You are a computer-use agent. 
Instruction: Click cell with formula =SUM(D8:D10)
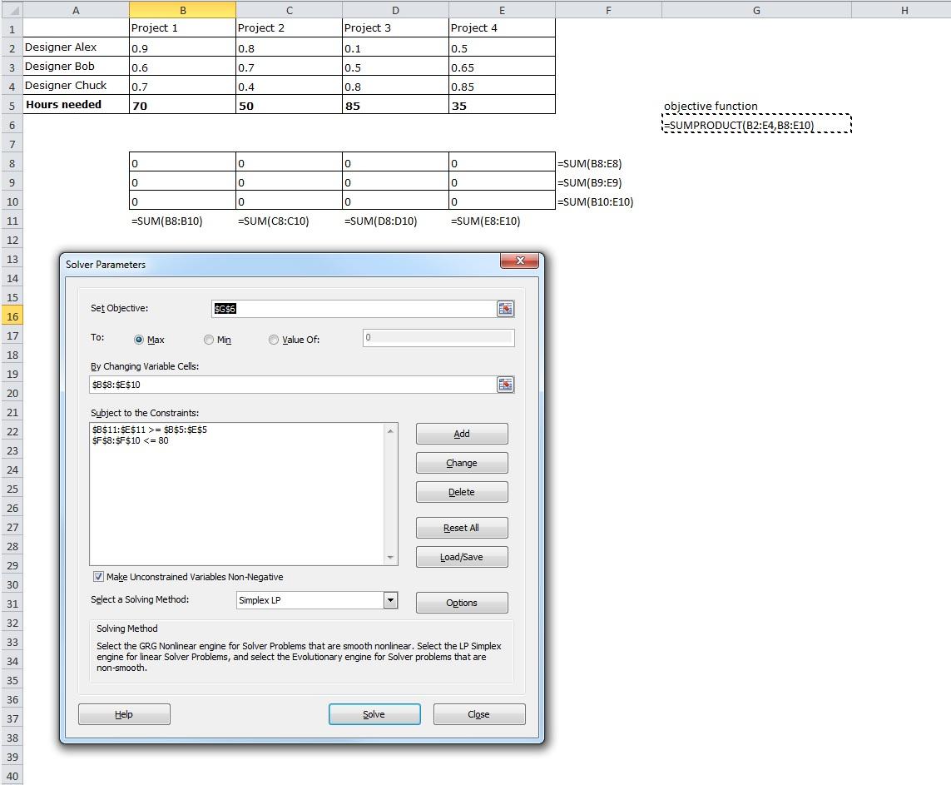point(395,221)
